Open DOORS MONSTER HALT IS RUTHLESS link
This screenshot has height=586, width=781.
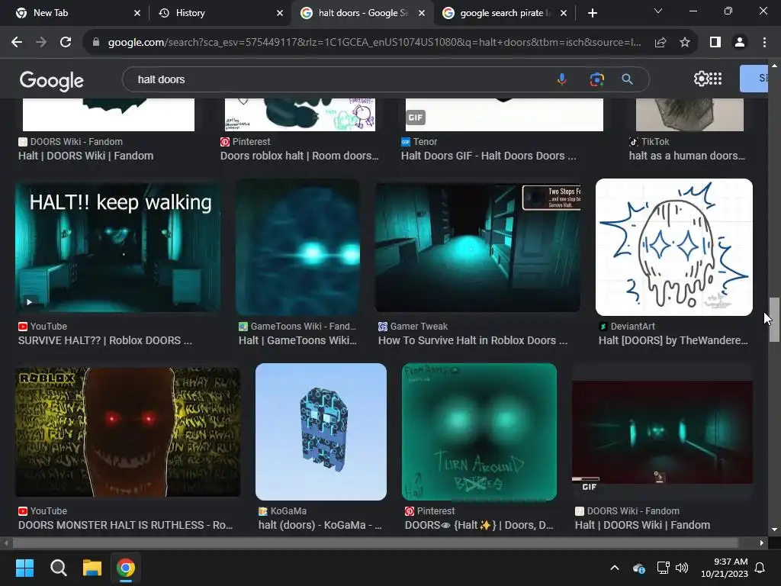click(x=126, y=525)
